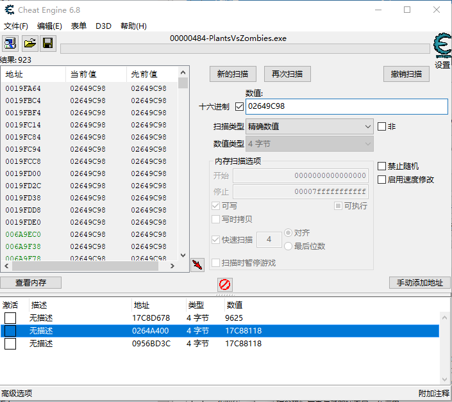
Task: Click the Cheat Engine title bar icon
Action: pyautogui.click(x=9, y=10)
